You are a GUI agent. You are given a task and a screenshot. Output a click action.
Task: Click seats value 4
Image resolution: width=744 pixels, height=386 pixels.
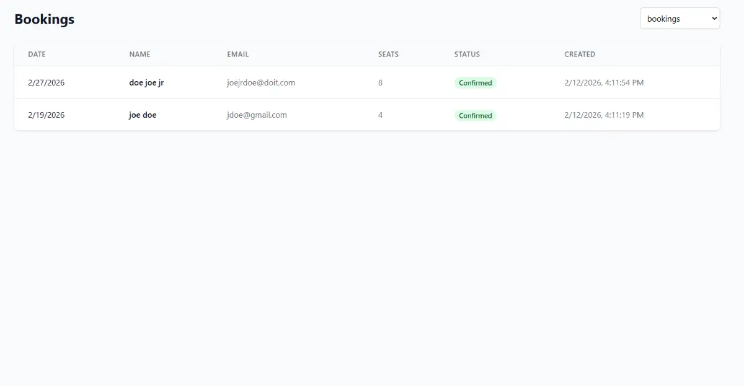click(380, 115)
